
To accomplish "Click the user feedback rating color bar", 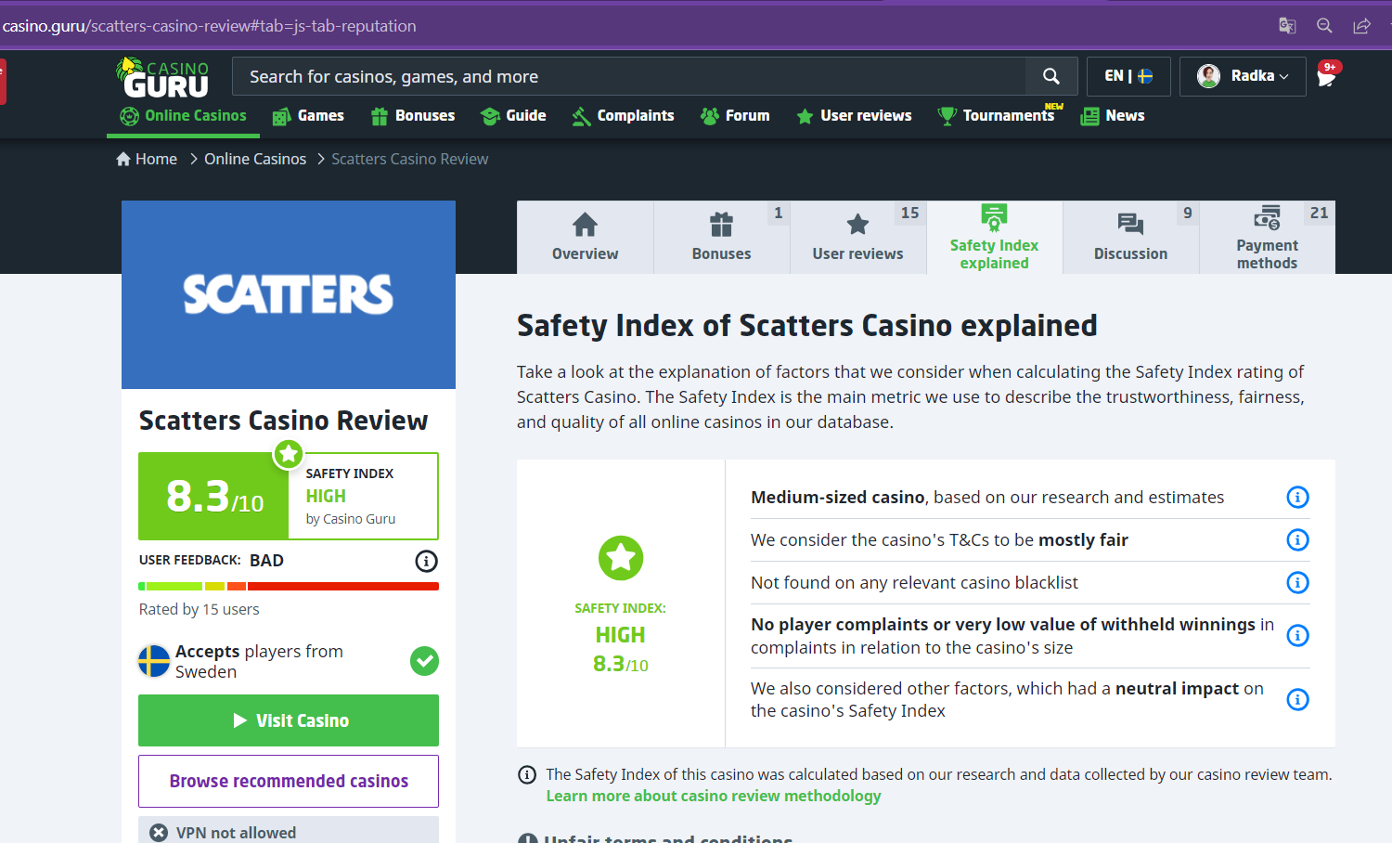I will click(x=289, y=586).
